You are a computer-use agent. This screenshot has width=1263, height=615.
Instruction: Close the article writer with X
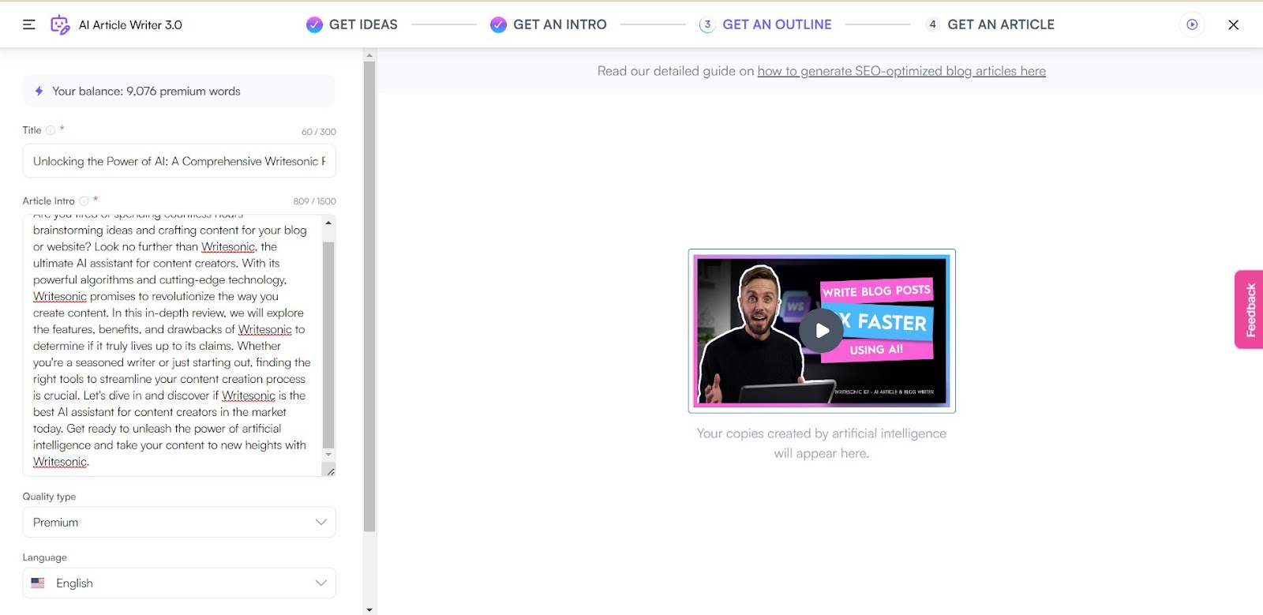(1233, 24)
